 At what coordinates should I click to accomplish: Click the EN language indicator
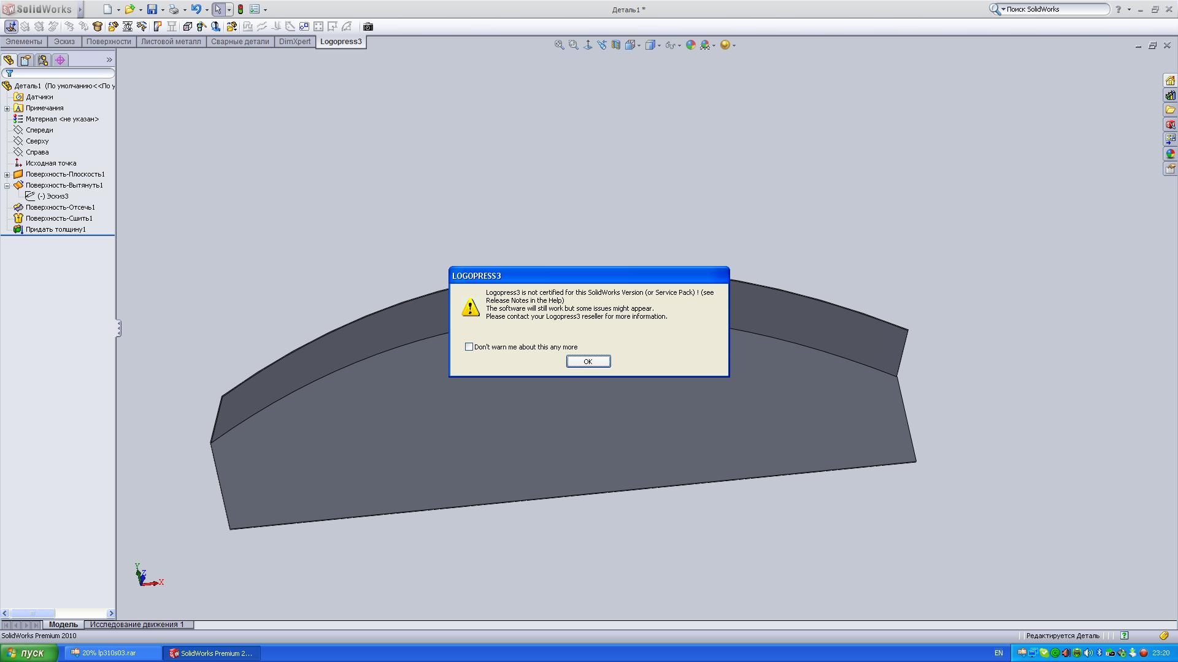point(998,653)
